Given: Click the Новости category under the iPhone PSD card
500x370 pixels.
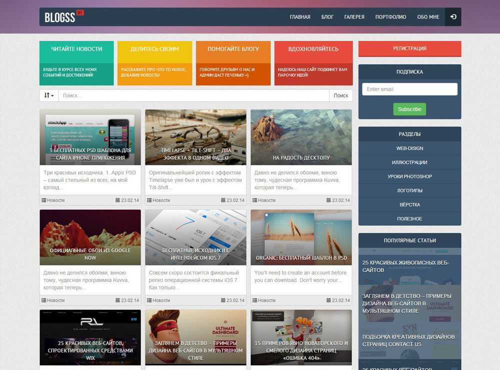Looking at the screenshot, I should 56,200.
